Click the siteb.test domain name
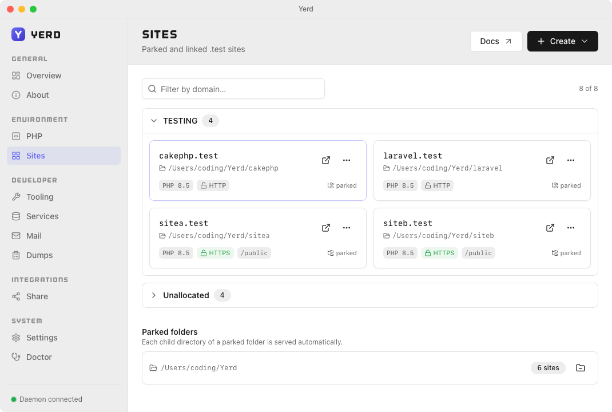The width and height of the screenshot is (612, 412). pyautogui.click(x=408, y=223)
